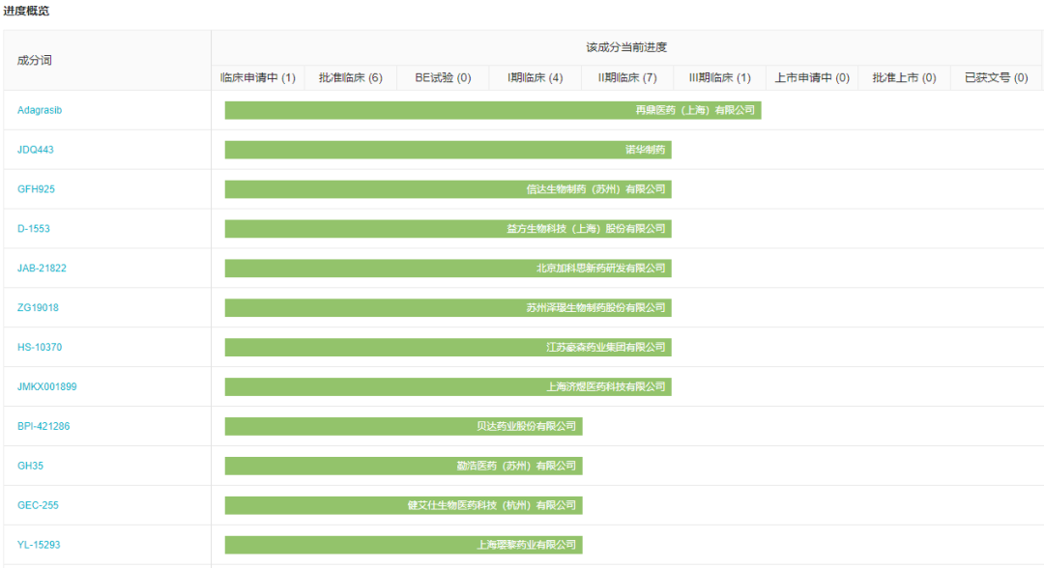Screen dimensions: 1044x568
Task: Click the 北京加科思新药研发有限公司 progress bar
Action: pos(449,268)
